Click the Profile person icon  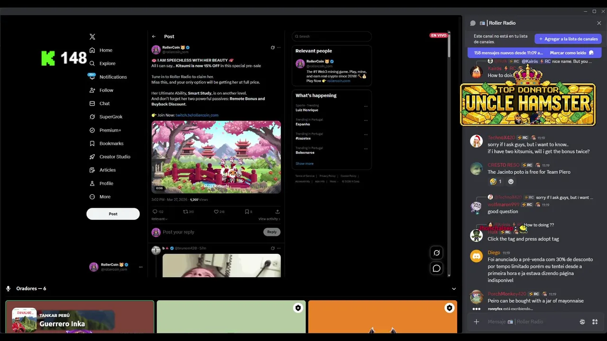point(92,183)
